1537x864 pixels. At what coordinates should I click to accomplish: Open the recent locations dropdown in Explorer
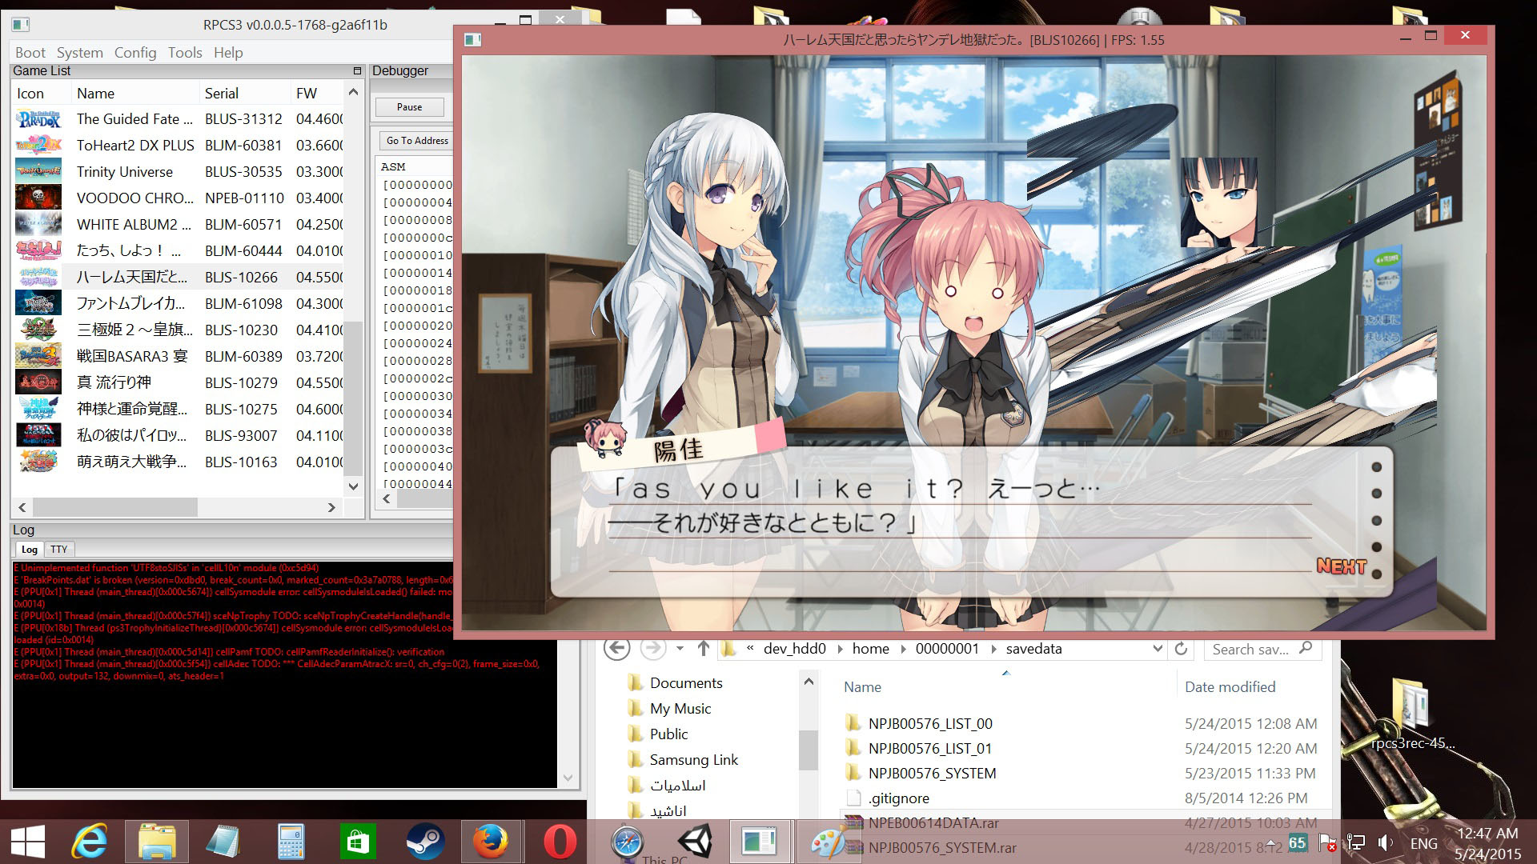pyautogui.click(x=680, y=649)
